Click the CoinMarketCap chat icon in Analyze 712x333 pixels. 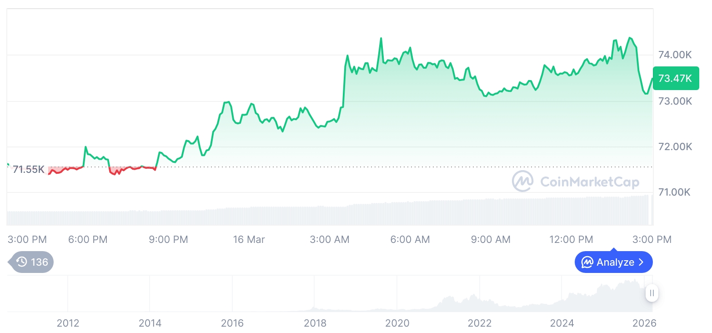coord(587,262)
